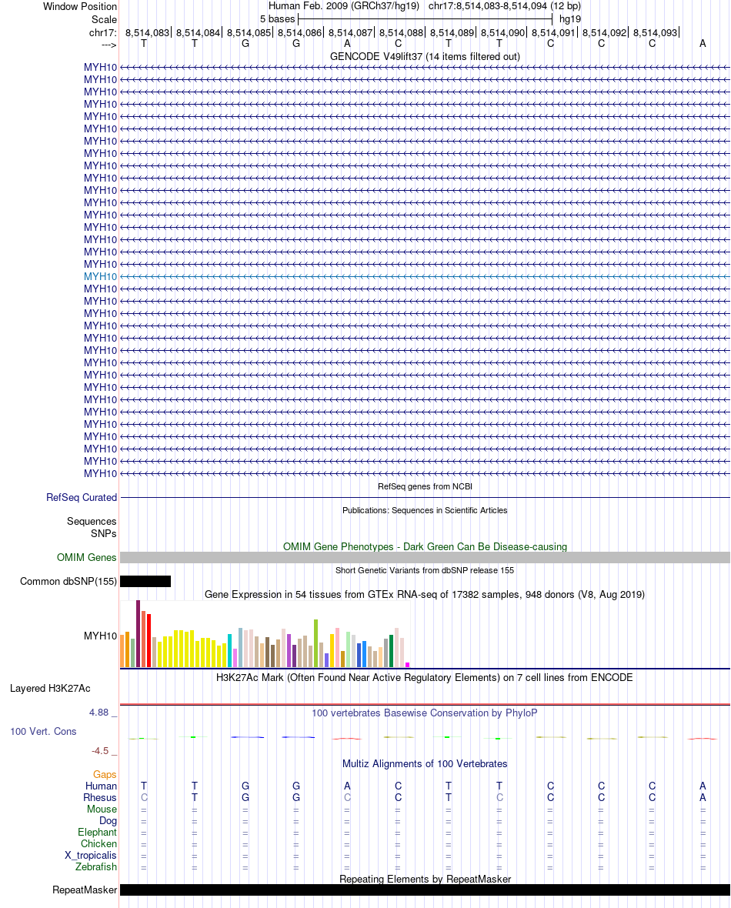
Task: Click the tall lime-green GTEx bar
Action: pyautogui.click(x=315, y=644)
